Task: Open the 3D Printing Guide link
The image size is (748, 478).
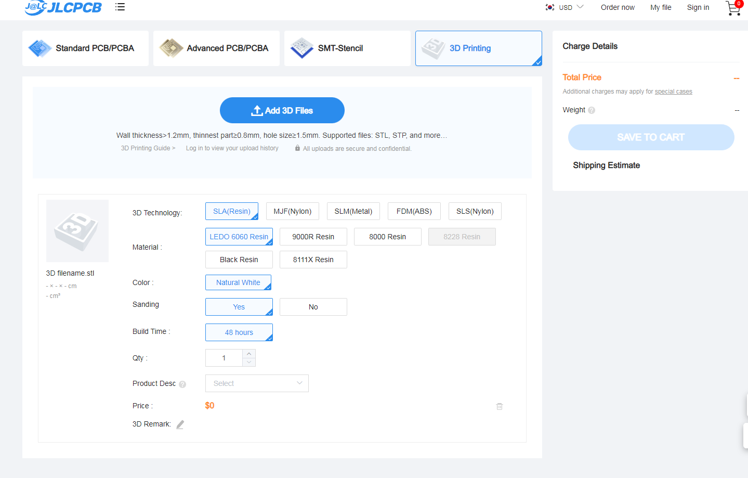Action: tap(148, 148)
